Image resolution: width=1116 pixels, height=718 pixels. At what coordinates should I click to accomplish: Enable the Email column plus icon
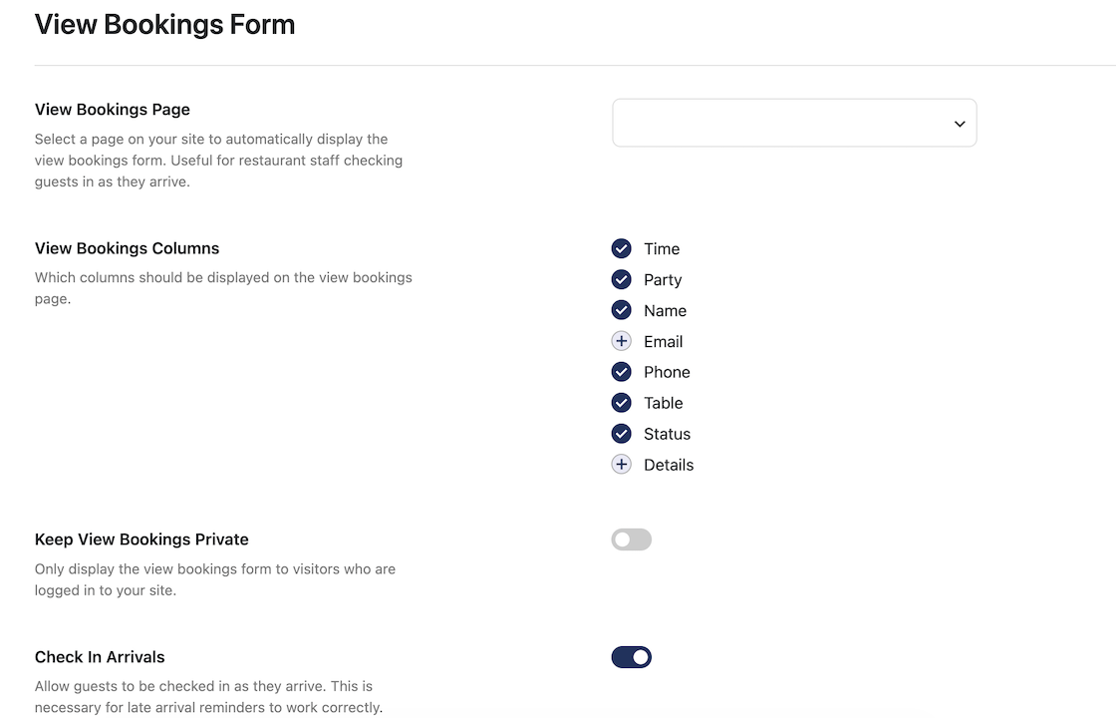tap(622, 341)
